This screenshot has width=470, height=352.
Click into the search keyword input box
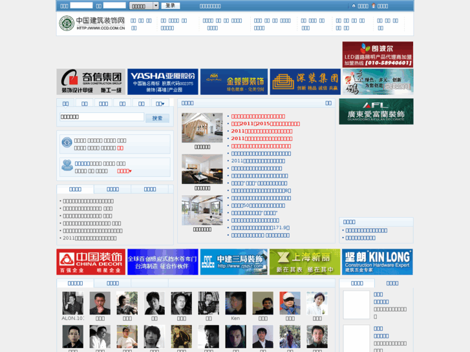[x=102, y=117]
